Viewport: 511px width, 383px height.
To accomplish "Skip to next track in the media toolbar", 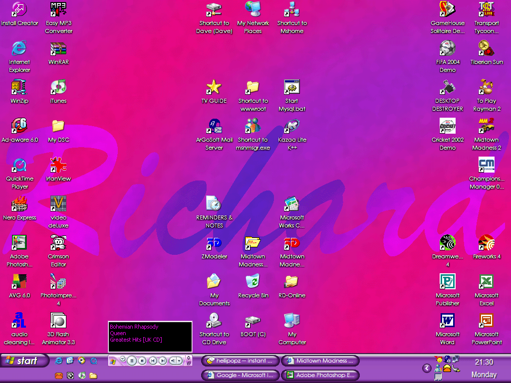I will 163,361.
